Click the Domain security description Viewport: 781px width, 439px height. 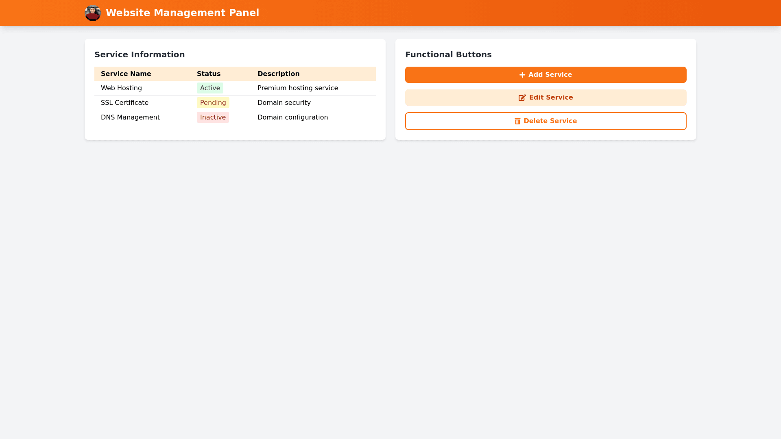click(284, 103)
